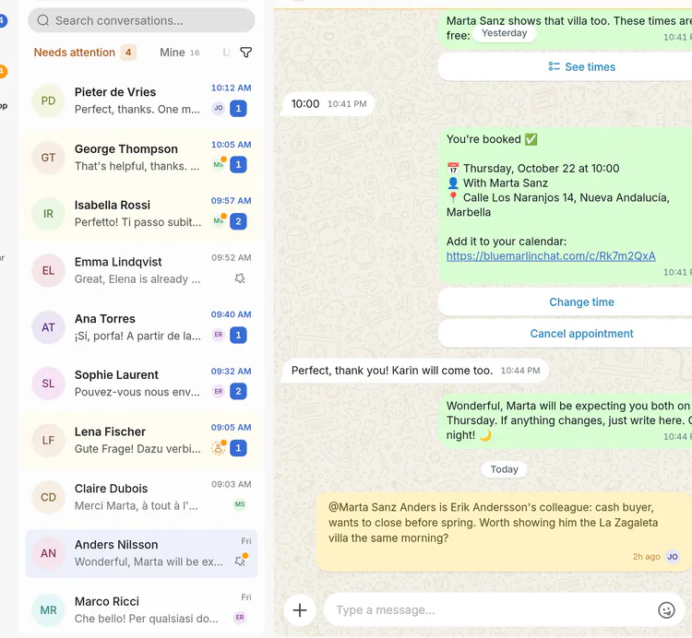692x638 pixels.
Task: Click MS assignee badge on Claire Dubois
Action: click(x=240, y=504)
